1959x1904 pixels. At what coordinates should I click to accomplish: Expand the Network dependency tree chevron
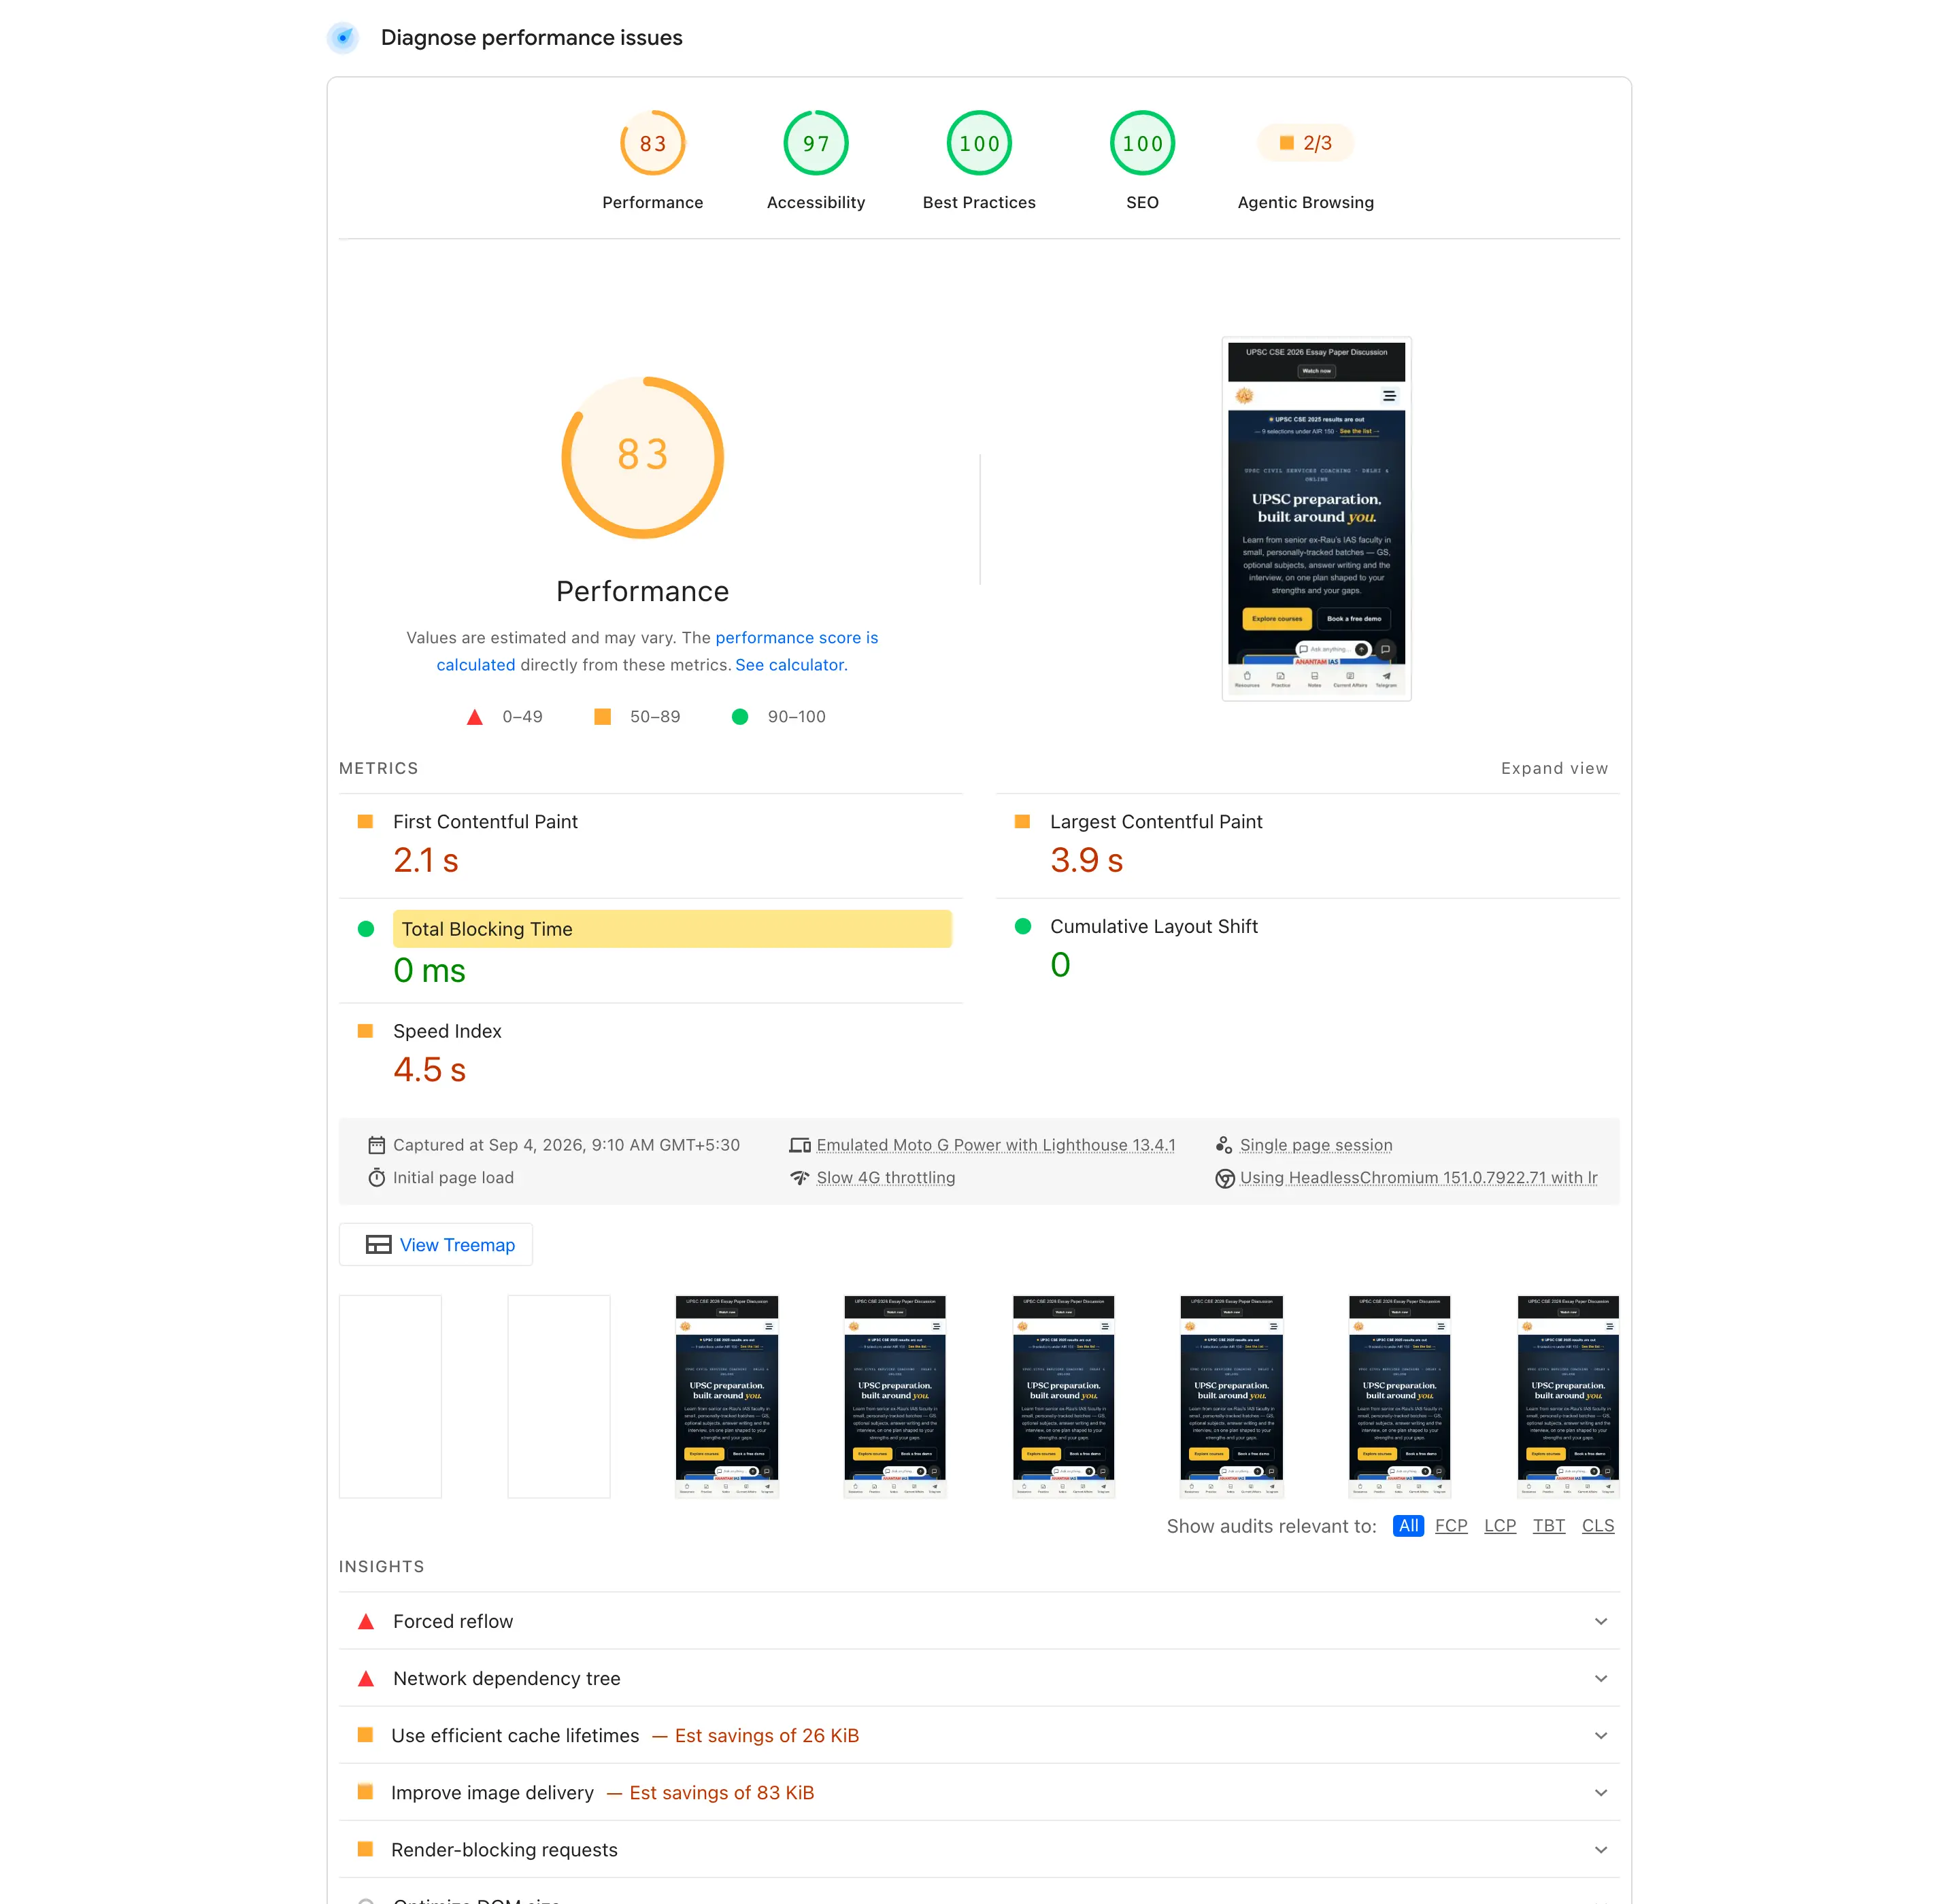pos(1601,1679)
